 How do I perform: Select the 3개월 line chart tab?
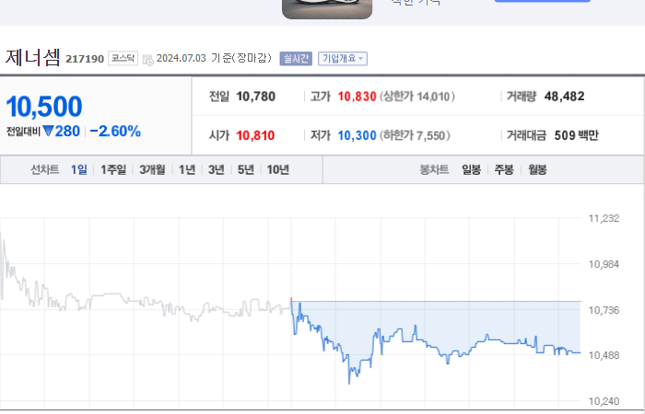click(152, 169)
